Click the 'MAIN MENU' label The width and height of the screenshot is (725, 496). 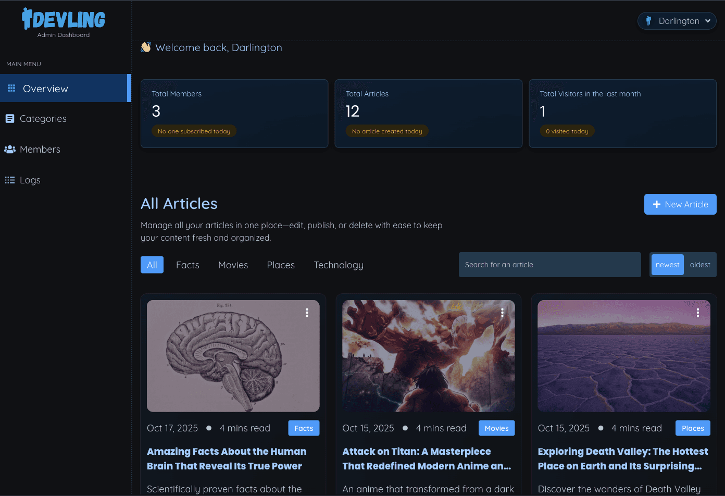tap(23, 64)
